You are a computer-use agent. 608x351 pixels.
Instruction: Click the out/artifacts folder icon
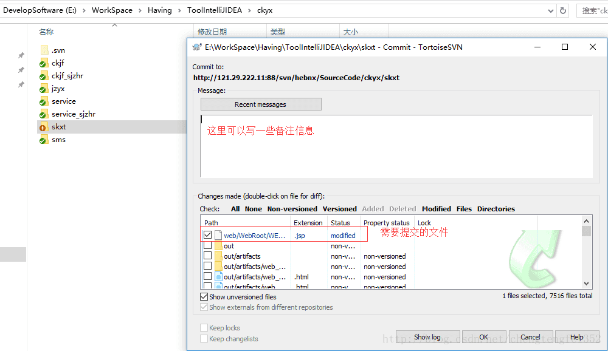point(218,256)
